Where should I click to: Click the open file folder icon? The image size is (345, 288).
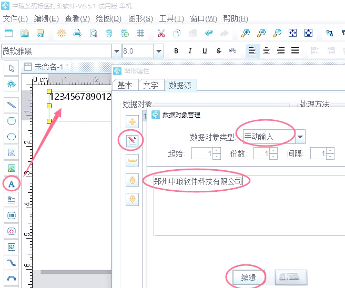(x=25, y=33)
